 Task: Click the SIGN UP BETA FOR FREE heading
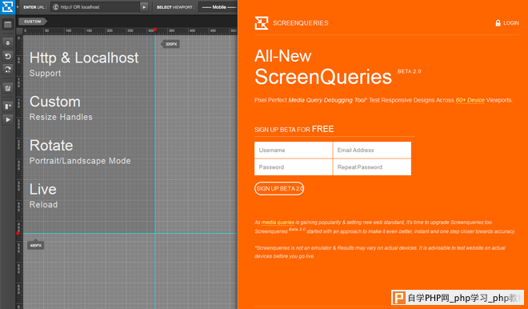[x=294, y=129]
